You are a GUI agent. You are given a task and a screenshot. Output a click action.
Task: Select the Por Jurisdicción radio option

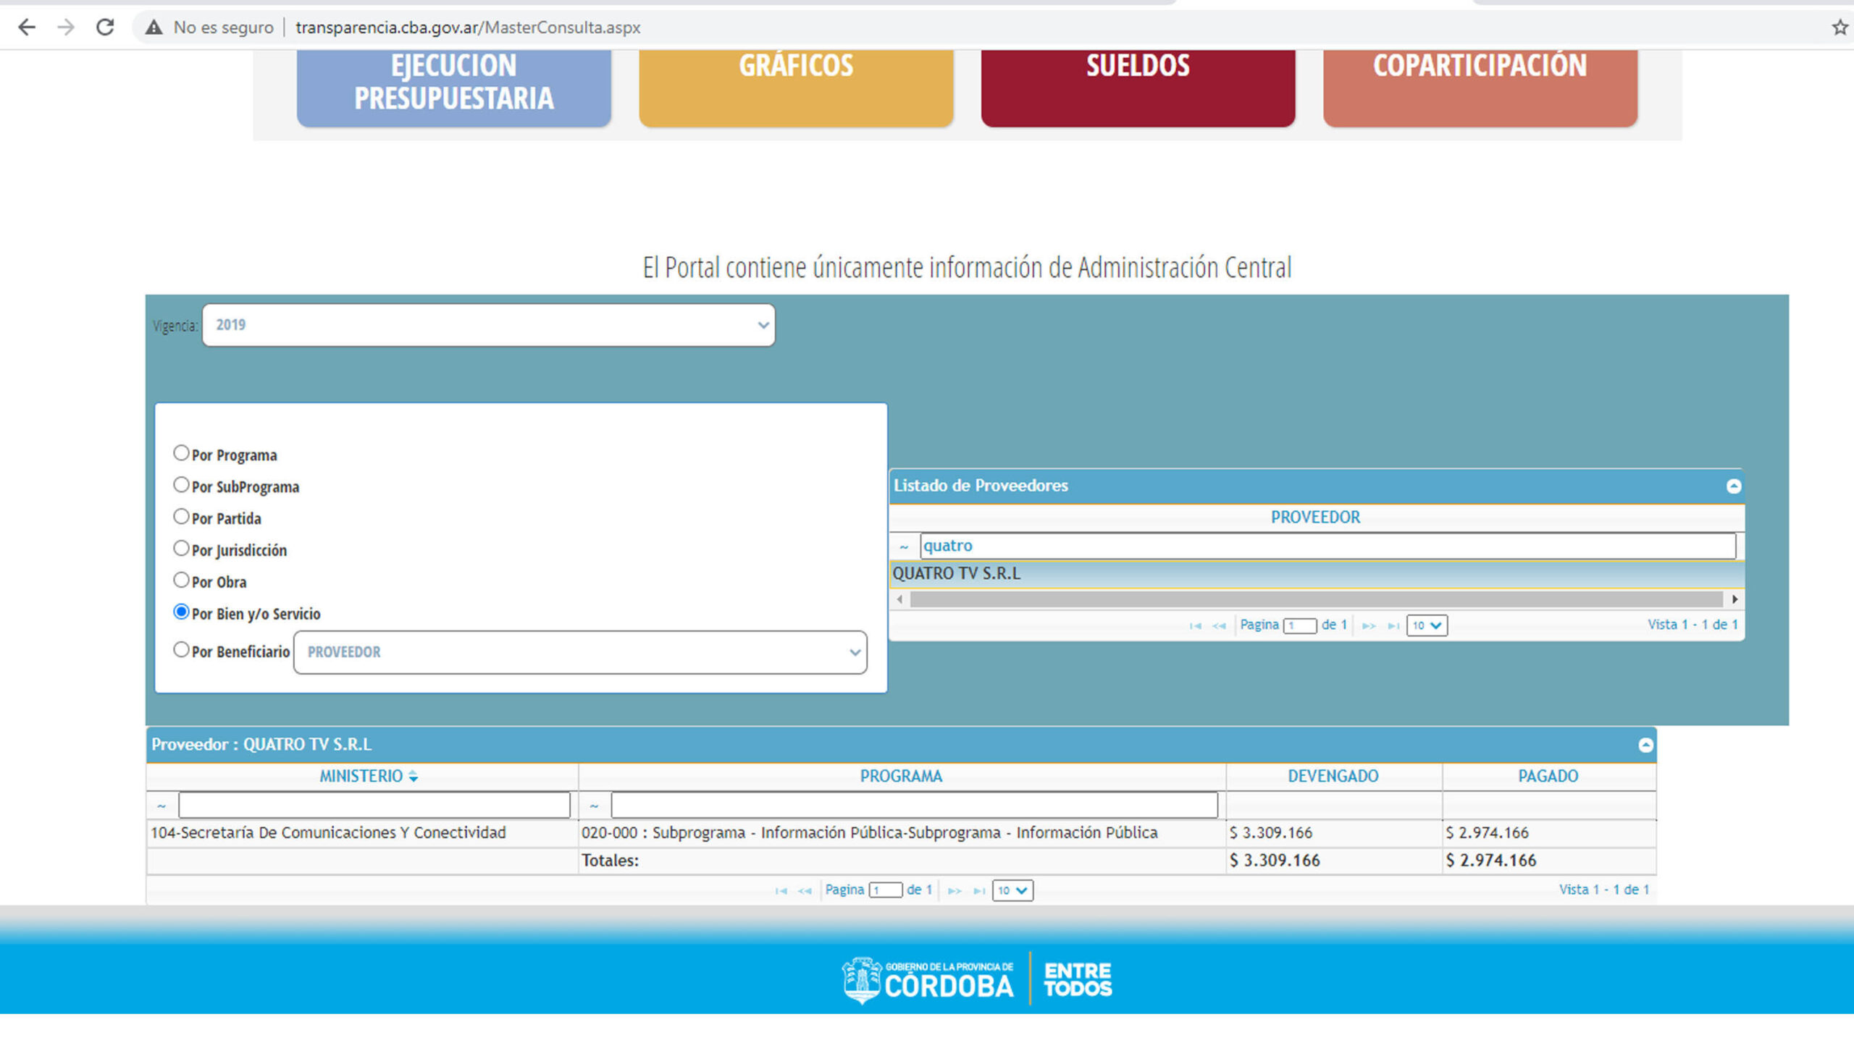181,548
